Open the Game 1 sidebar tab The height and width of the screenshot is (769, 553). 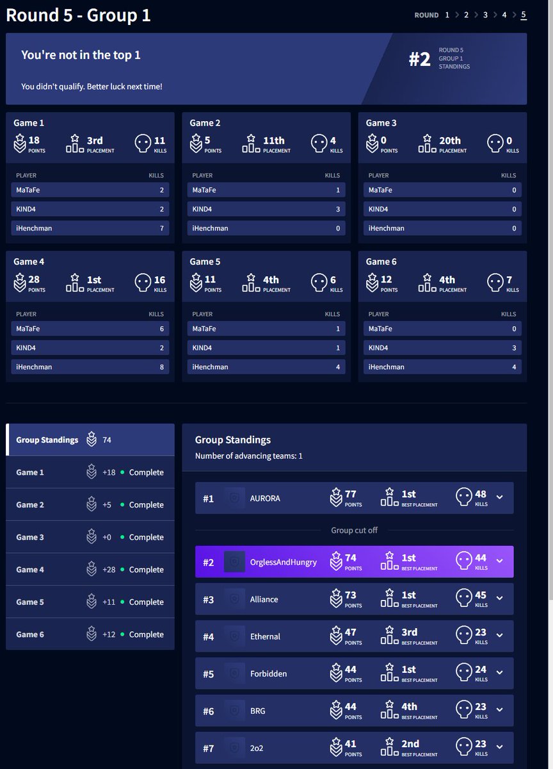[x=90, y=472]
